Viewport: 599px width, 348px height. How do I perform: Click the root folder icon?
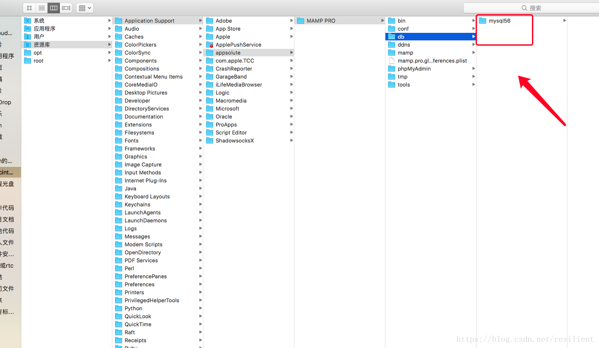pyautogui.click(x=28, y=61)
